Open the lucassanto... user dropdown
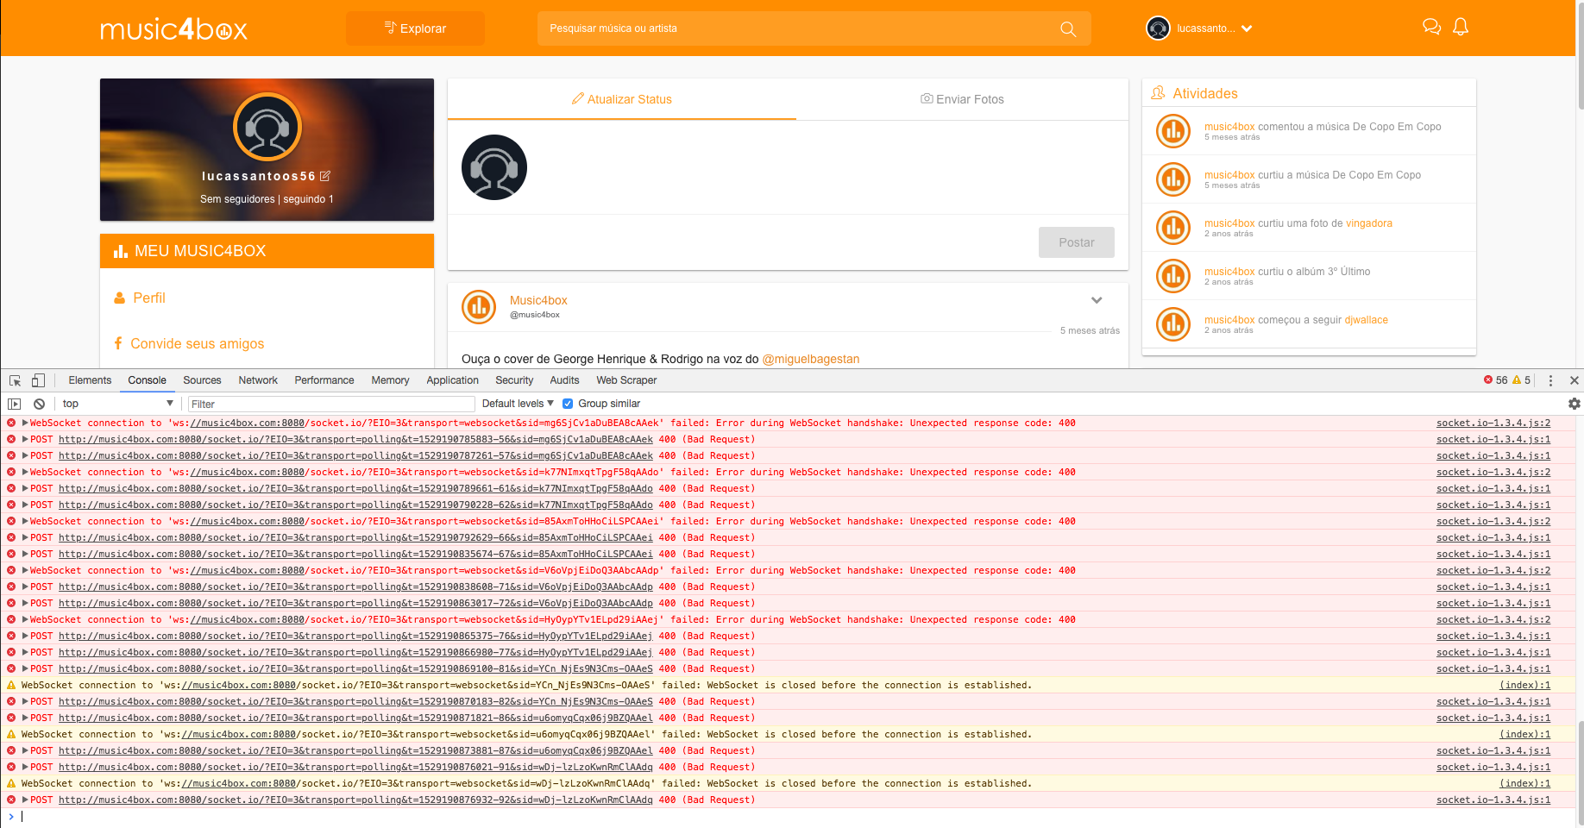Screen dimensions: 1584x828 1215,28
